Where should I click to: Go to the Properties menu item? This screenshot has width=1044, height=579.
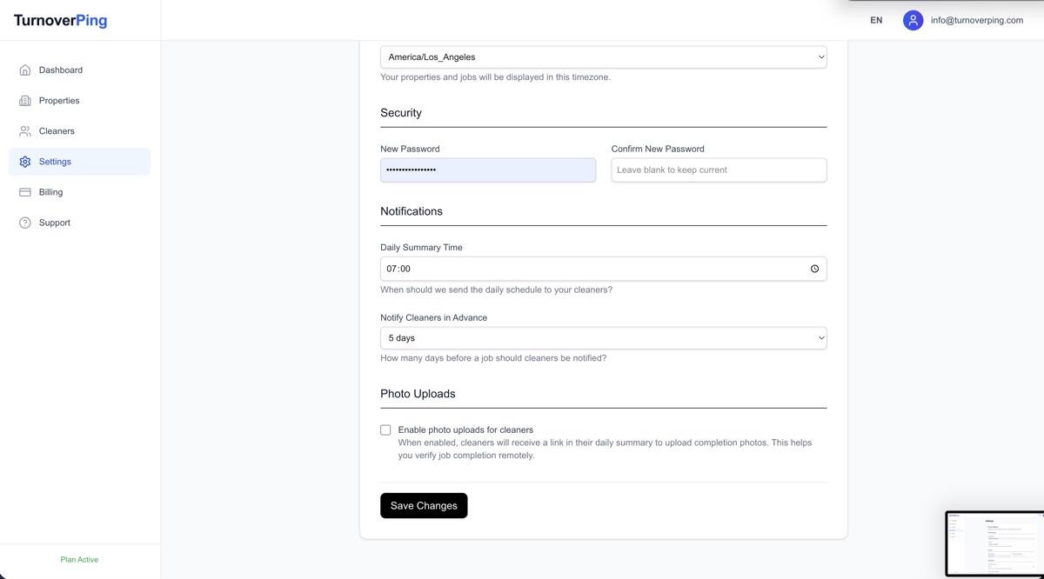click(59, 101)
